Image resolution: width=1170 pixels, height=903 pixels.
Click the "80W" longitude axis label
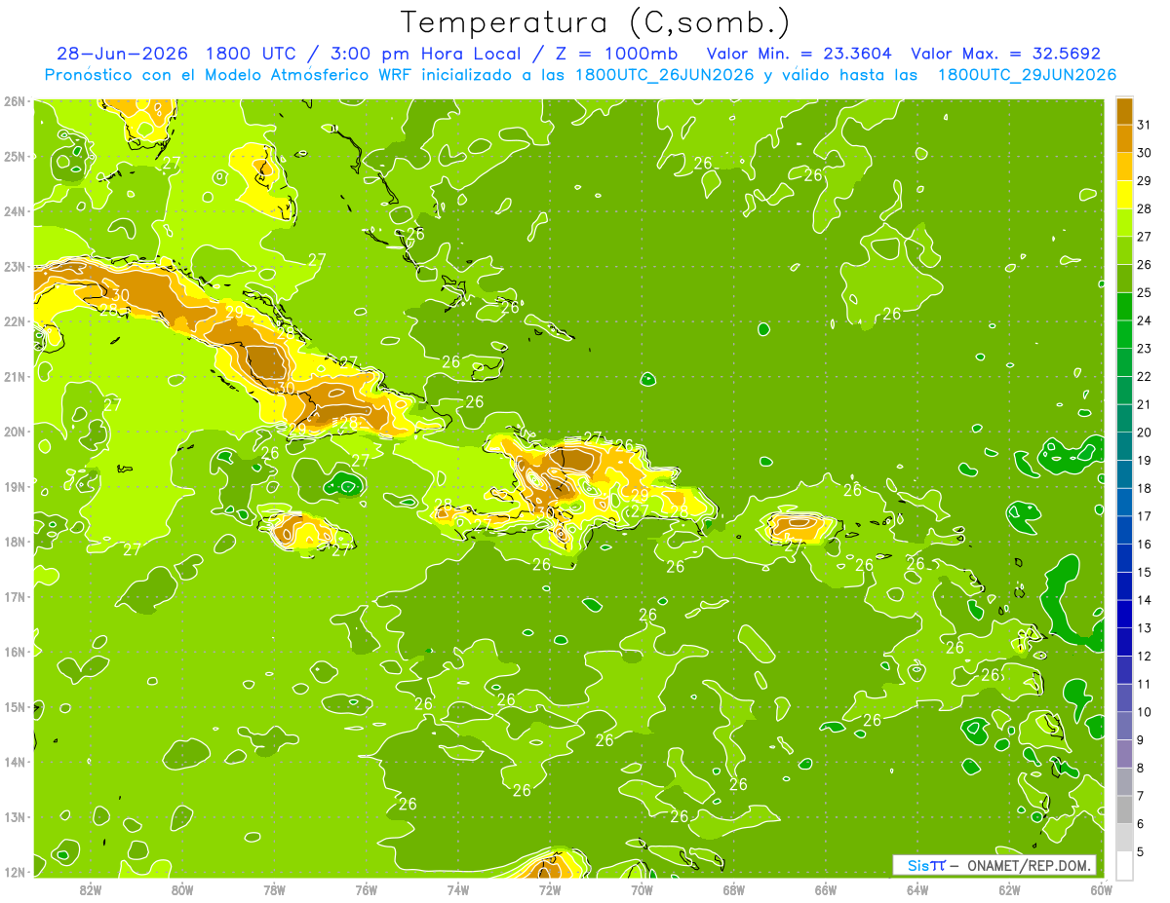[x=182, y=890]
